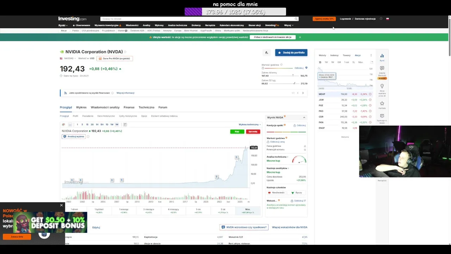Select the 5H chart interval

(x=102, y=125)
